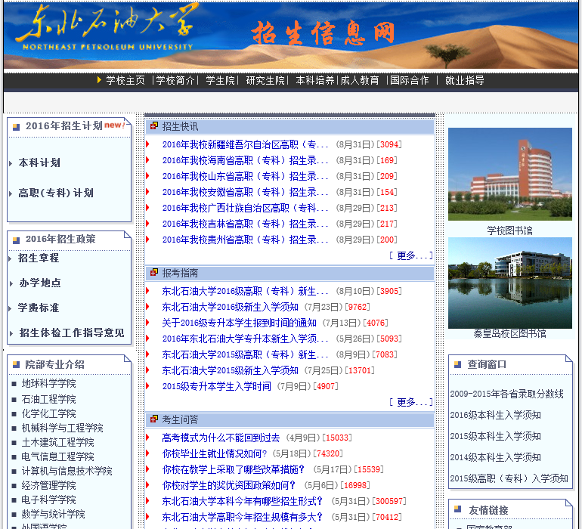Viewport: 582px width, 529px height.
Task: Click the 查询窗口 panel square icon
Action: pos(457,364)
